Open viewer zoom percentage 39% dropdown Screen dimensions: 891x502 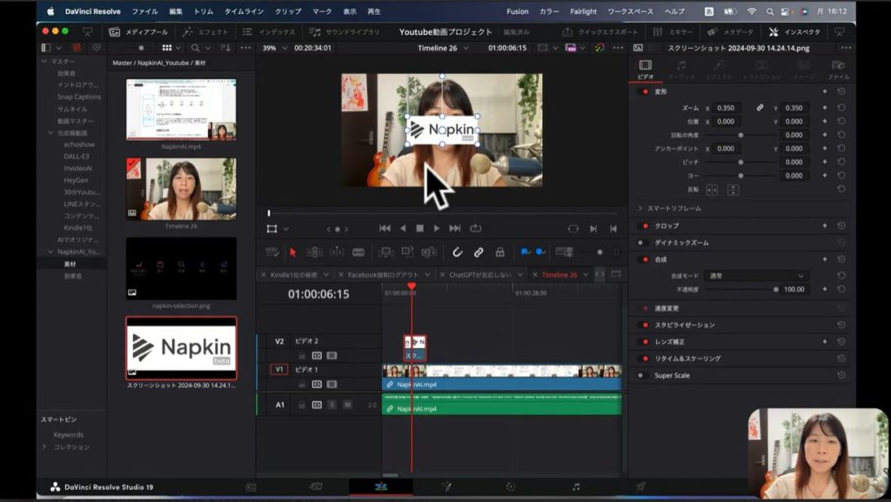point(275,48)
